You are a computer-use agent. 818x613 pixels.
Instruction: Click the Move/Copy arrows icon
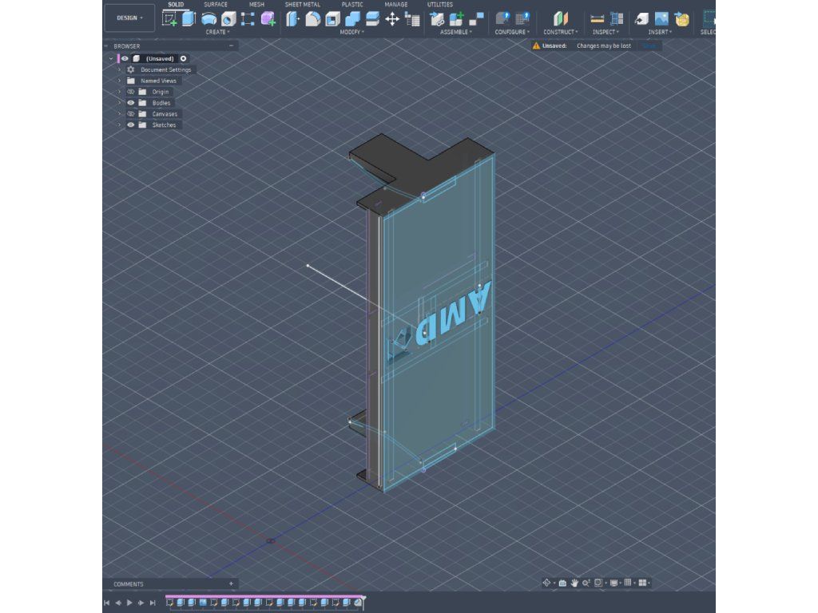(392, 18)
